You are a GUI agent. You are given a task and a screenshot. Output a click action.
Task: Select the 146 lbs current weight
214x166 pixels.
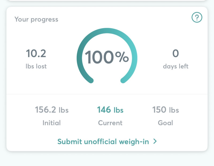pyautogui.click(x=110, y=110)
